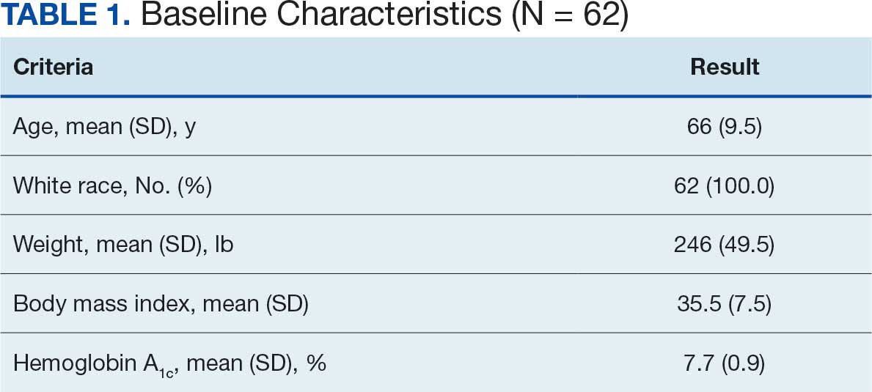Click the weight value "246 (49.5)"

[725, 245]
